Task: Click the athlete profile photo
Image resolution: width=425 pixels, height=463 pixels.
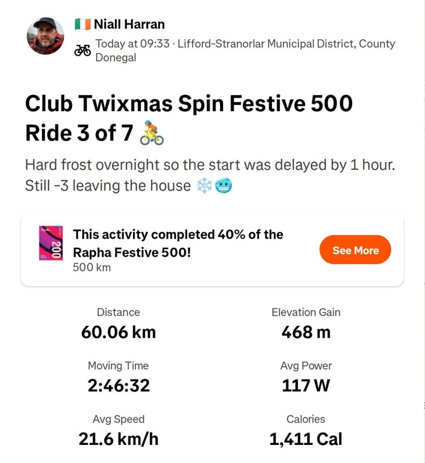Action: 45,36
